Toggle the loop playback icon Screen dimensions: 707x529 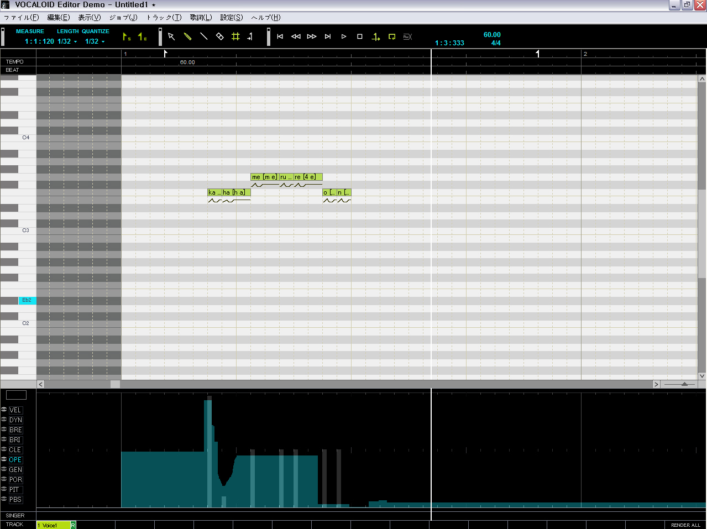tap(392, 36)
